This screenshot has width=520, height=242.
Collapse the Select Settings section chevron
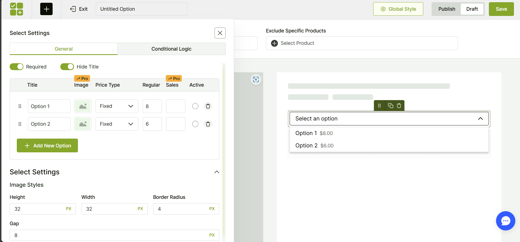pyautogui.click(x=217, y=172)
